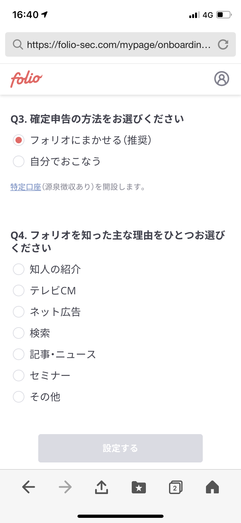Select フォリオにまかせる(推奨) radio option

19,140
